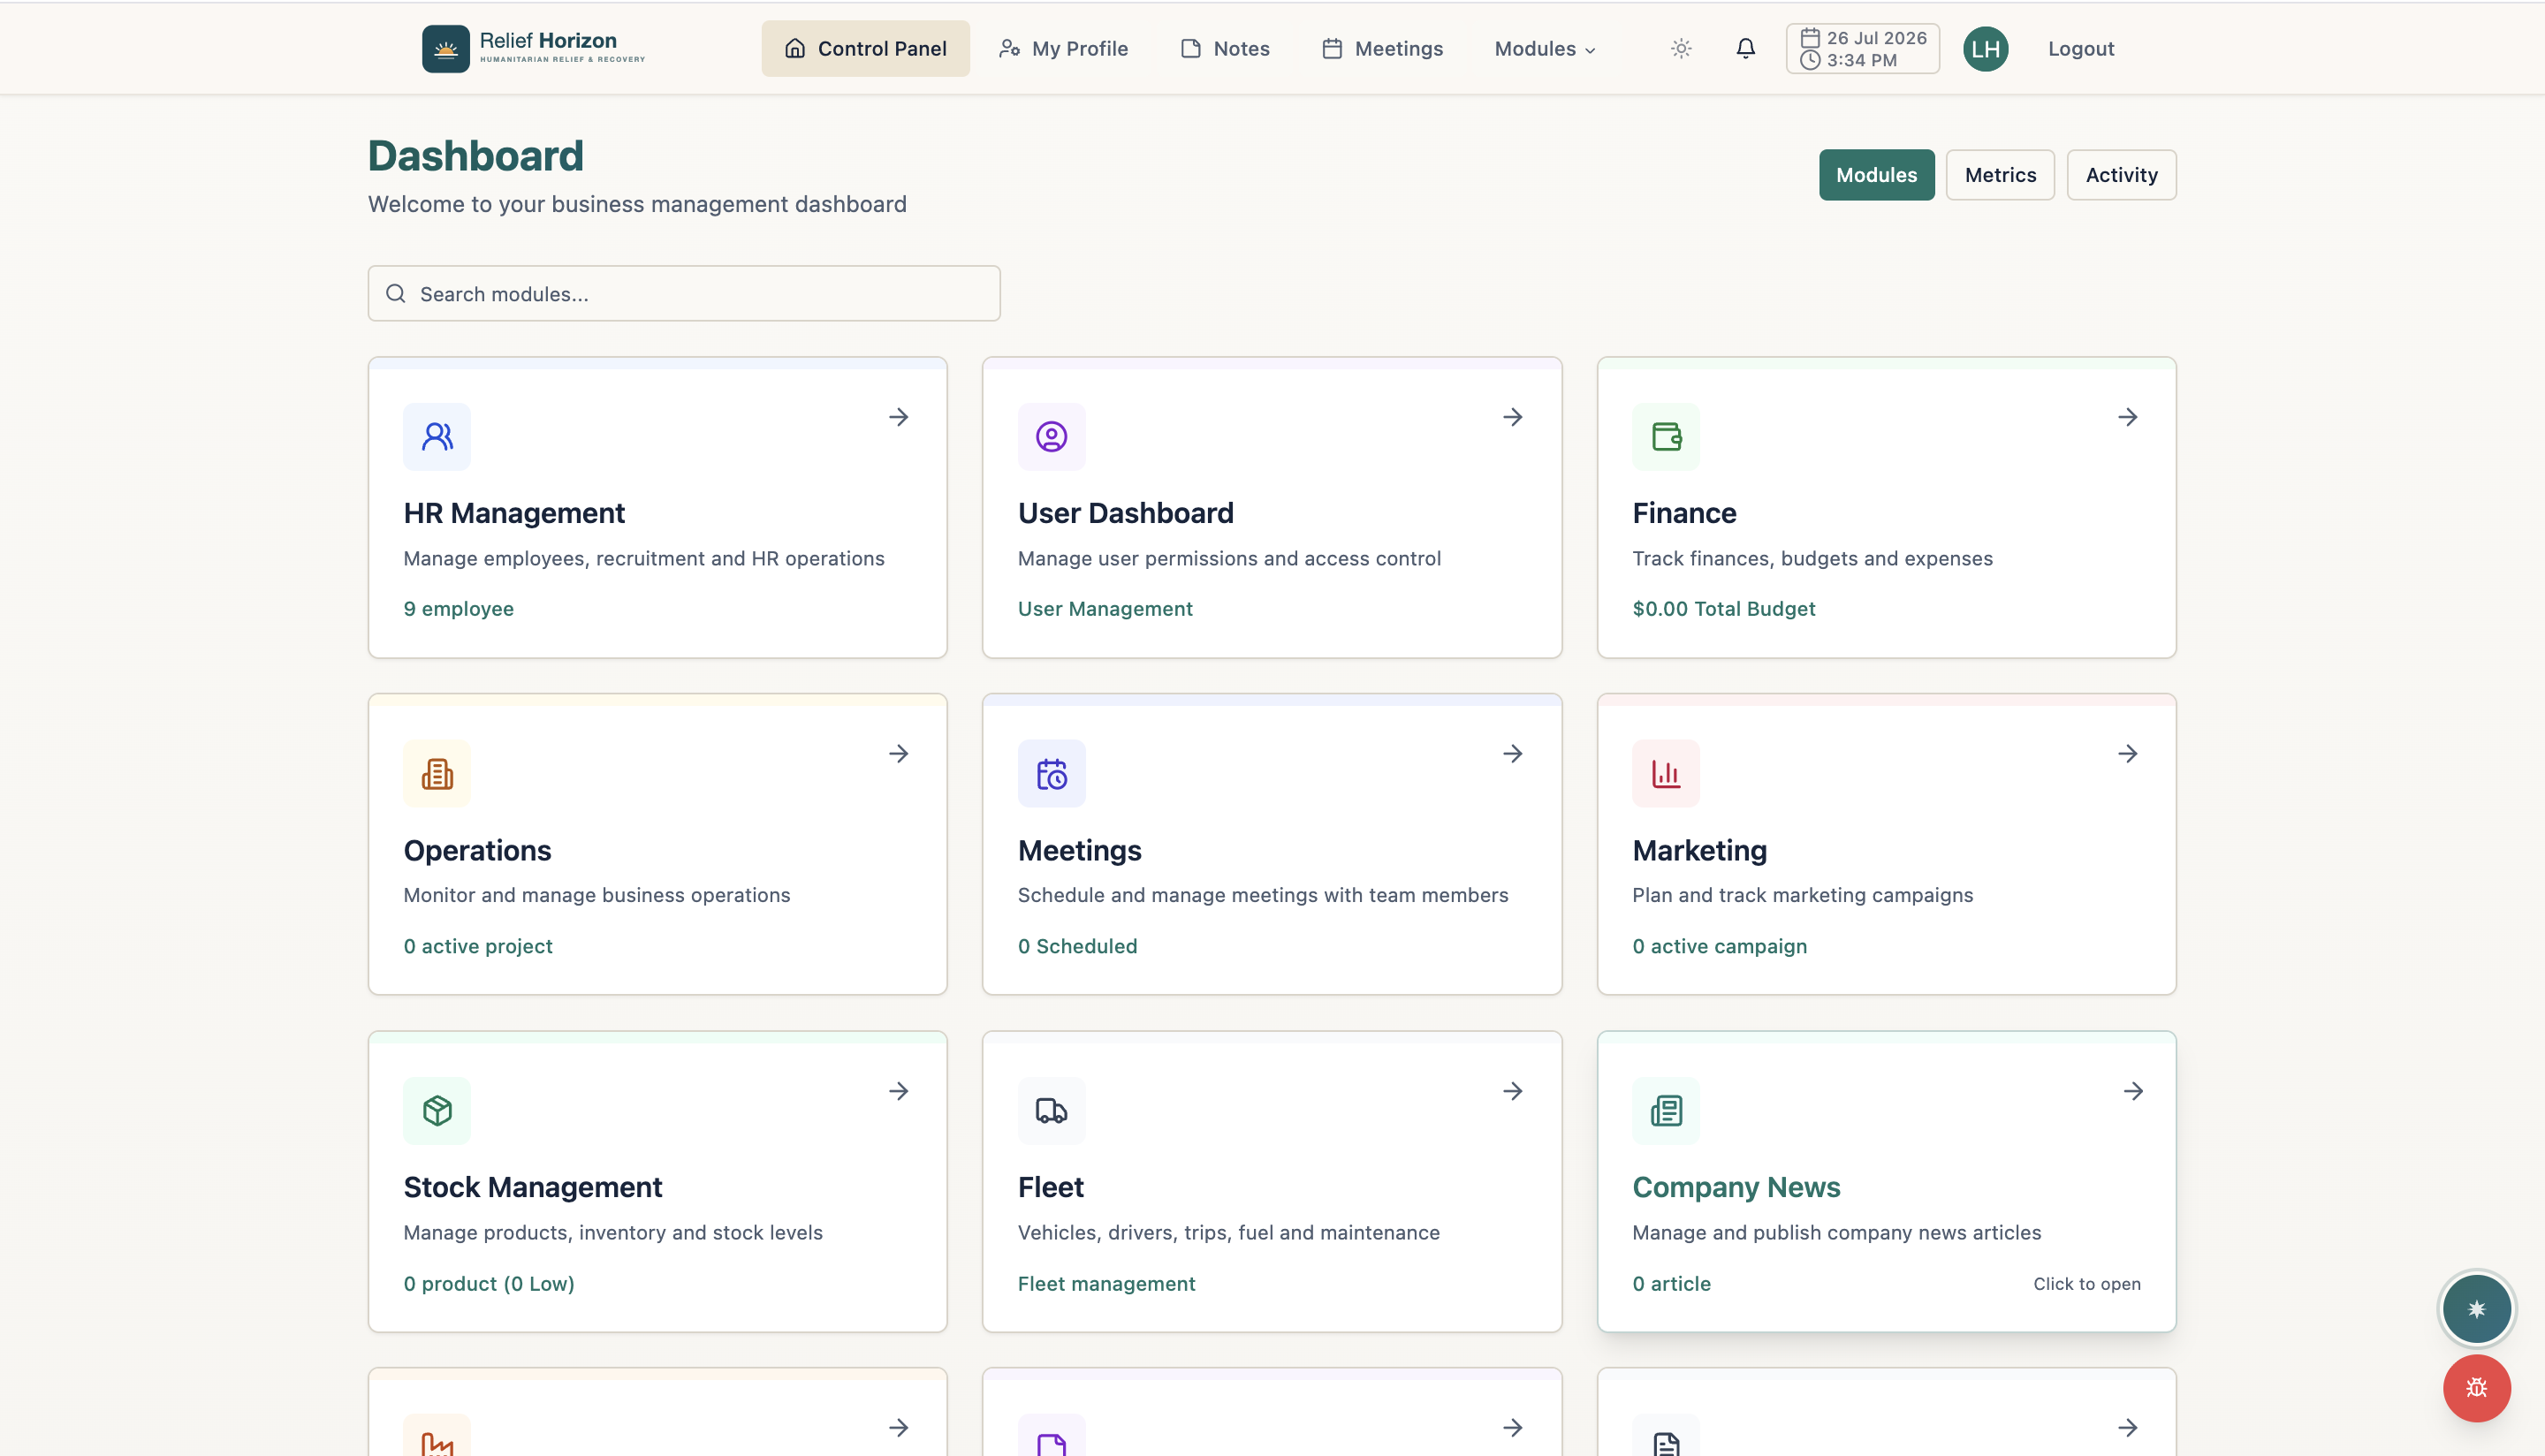Click the arrow on Finance card
This screenshot has height=1456, width=2545.
coord(2127,416)
